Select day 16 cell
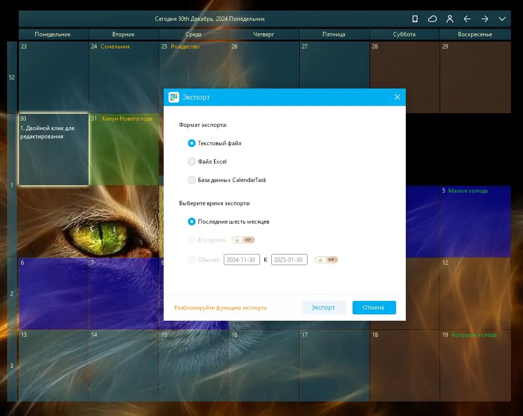 (264, 365)
